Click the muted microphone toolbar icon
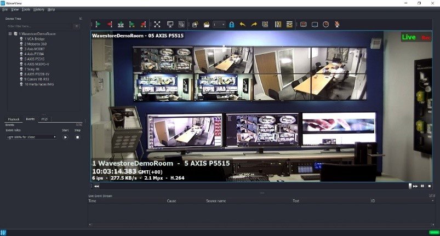Viewport: 440px width, 236px height. click(337, 24)
